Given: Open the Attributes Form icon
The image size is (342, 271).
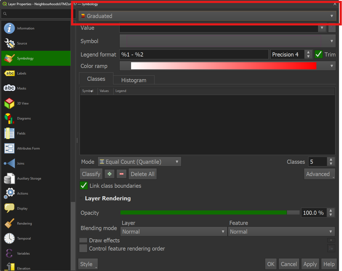Looking at the screenshot, I should click(x=9, y=148).
